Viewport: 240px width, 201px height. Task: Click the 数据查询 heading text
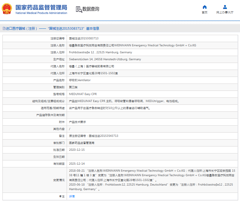point(91,9)
